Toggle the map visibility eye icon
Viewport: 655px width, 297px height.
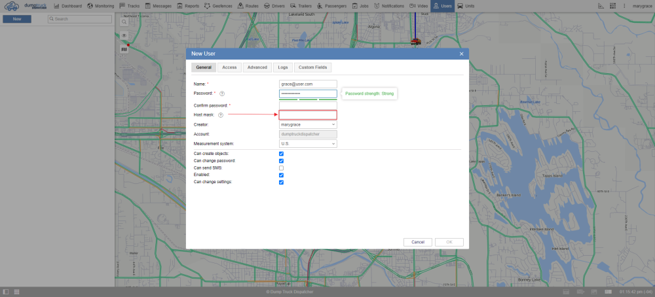coord(124,35)
